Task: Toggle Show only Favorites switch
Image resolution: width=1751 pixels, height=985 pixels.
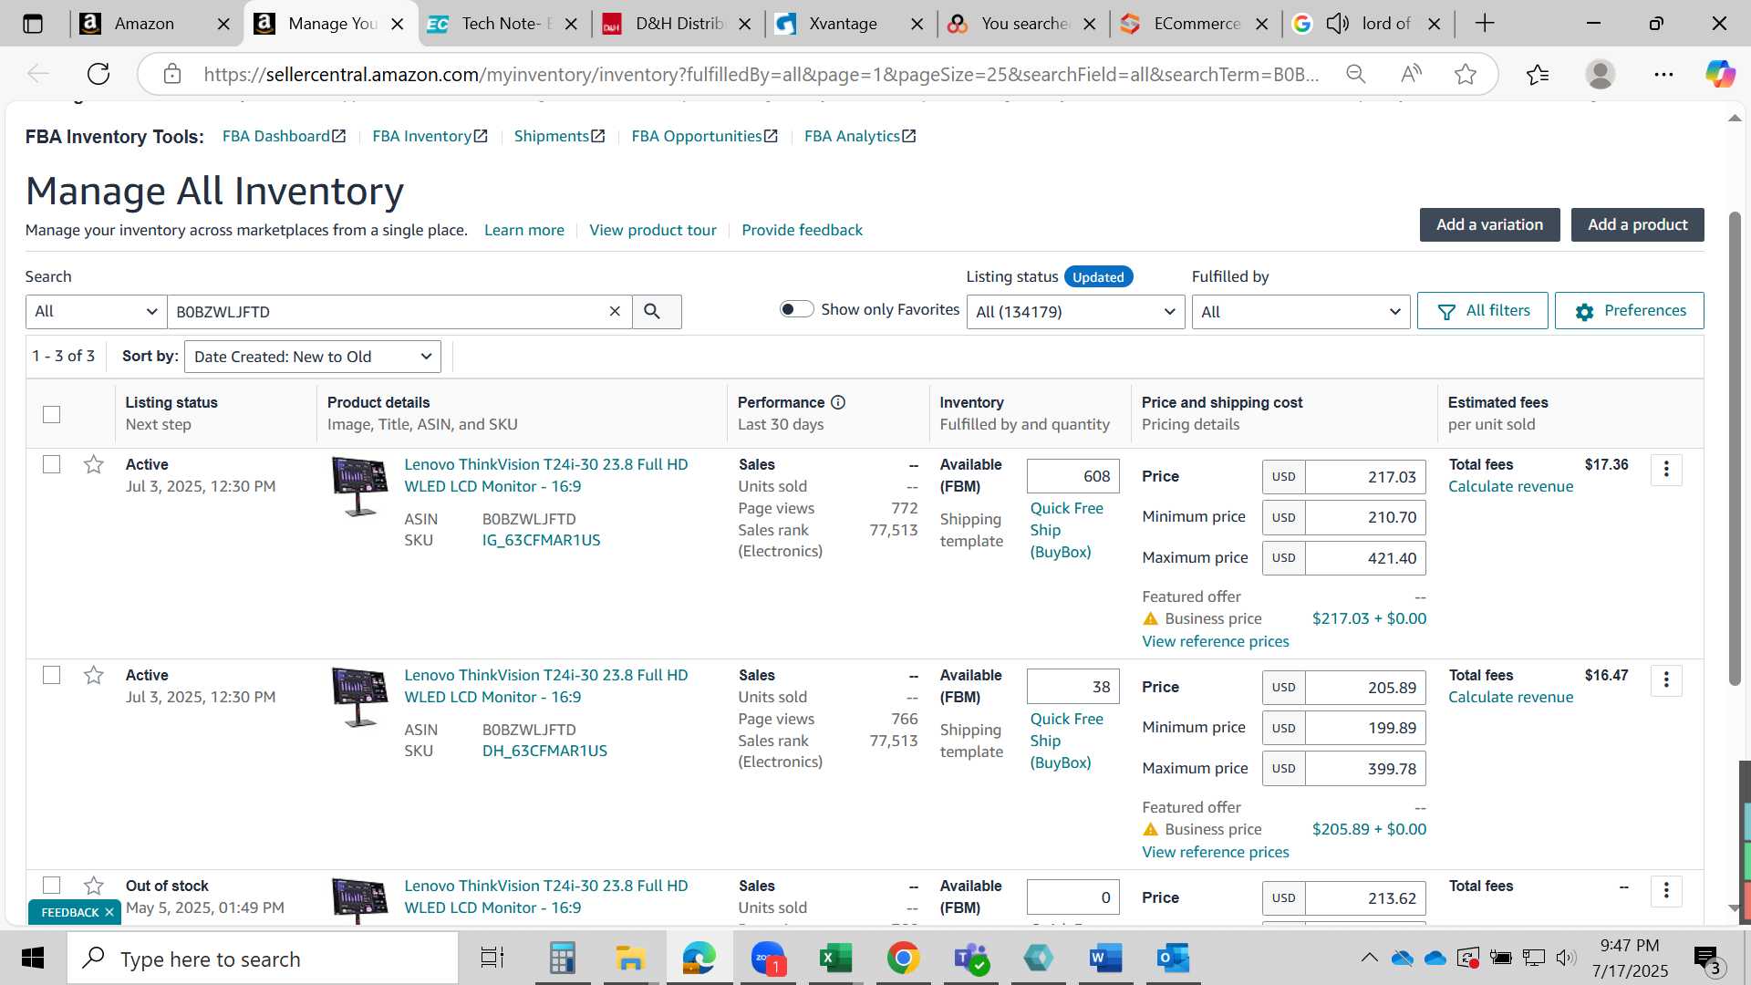Action: point(796,309)
